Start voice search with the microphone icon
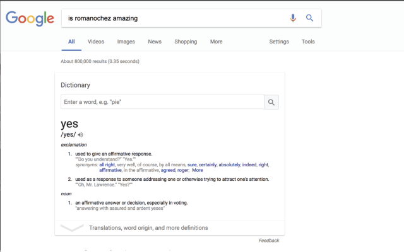The image size is (404, 252). (293, 18)
